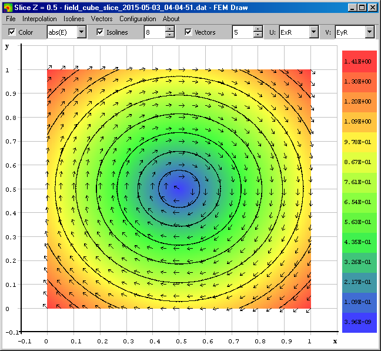Screen dimensions: 381x351
Task: Click the 1.30E+00 legend swatch
Action: pyautogui.click(x=359, y=82)
